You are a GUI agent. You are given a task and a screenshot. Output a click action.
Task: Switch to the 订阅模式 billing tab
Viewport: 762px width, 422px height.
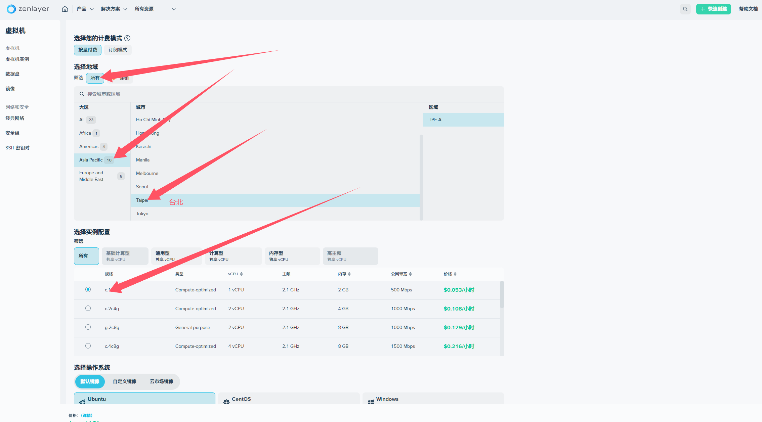coord(118,50)
